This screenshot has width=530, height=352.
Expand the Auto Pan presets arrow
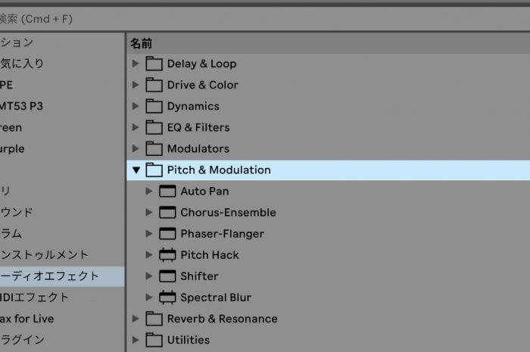click(x=148, y=192)
